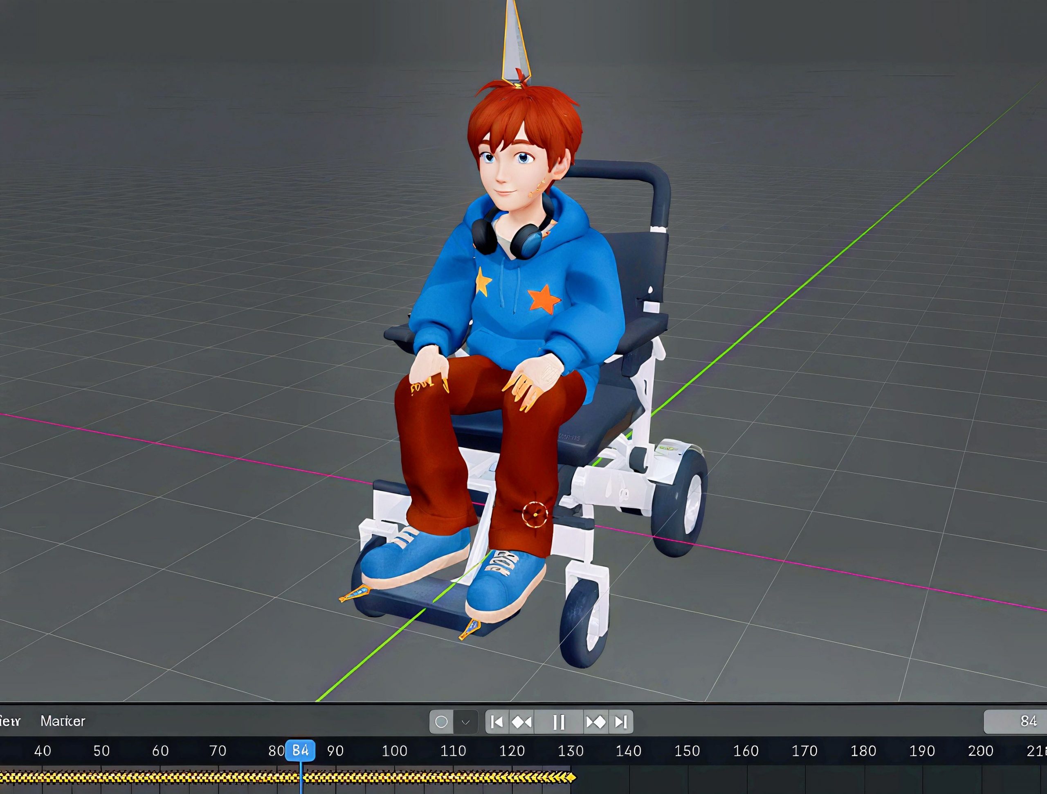Jump to the next keyframe
Image resolution: width=1047 pixels, height=794 pixels.
click(x=595, y=722)
